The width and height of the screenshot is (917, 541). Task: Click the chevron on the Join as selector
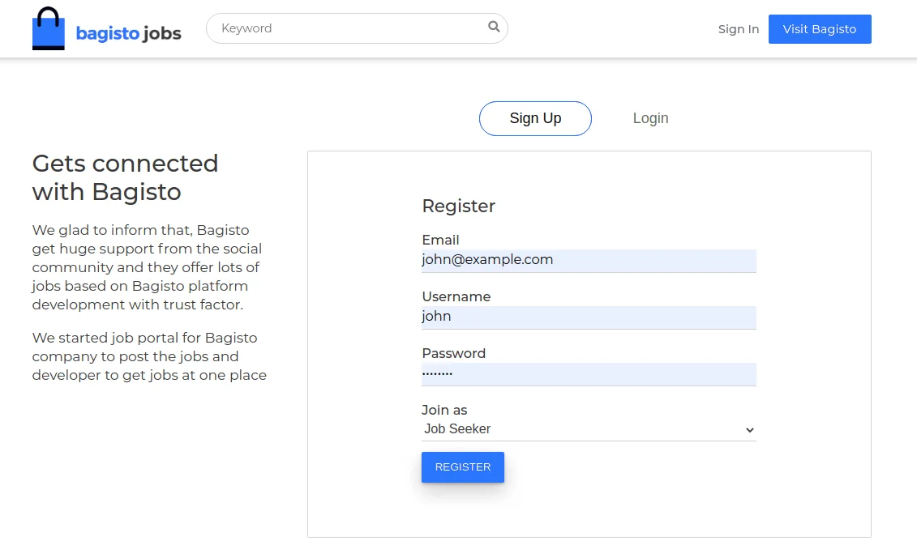(749, 430)
